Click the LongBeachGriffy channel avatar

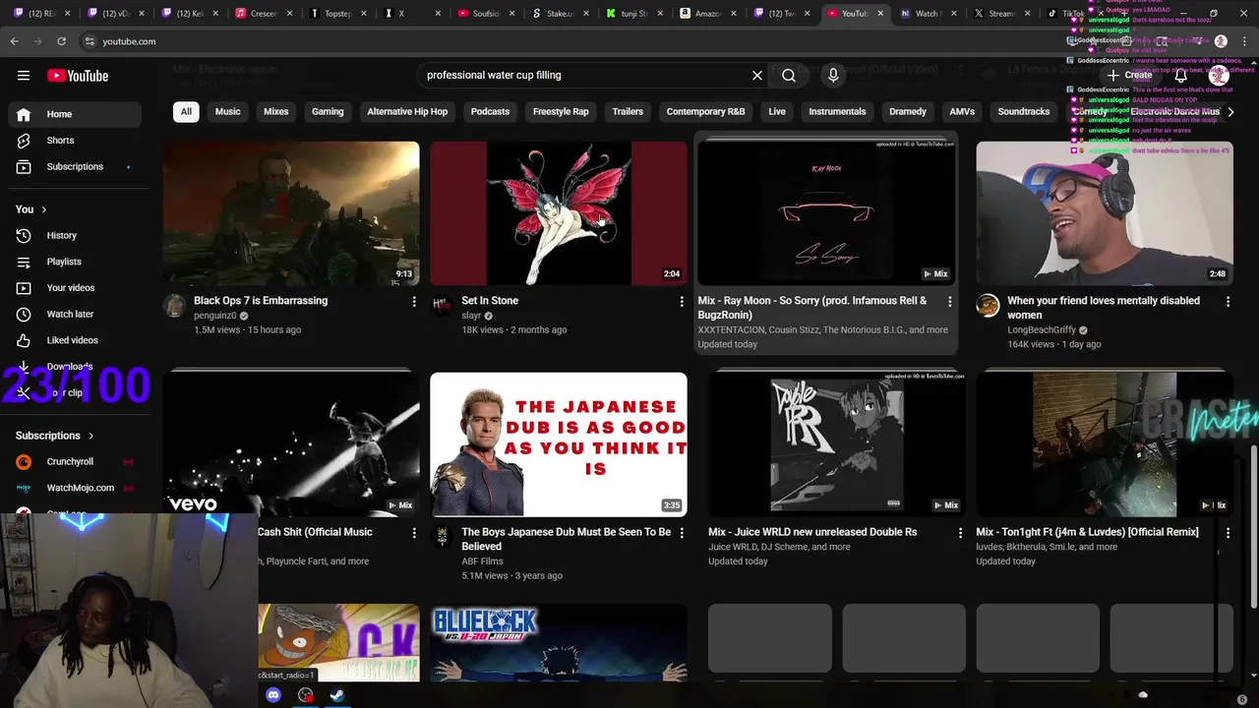988,305
